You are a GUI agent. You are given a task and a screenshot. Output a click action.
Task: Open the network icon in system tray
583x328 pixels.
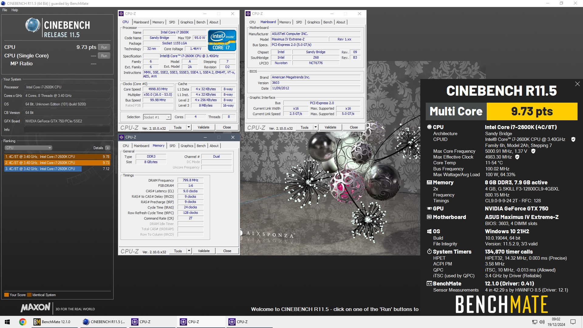535,322
